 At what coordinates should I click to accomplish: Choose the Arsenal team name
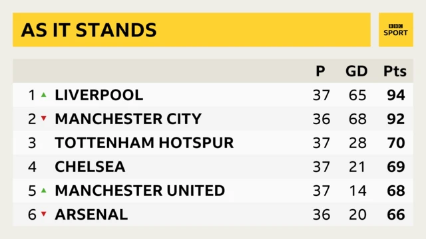click(x=91, y=214)
